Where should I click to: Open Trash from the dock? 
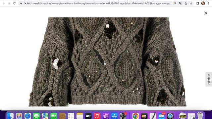(x=200, y=116)
